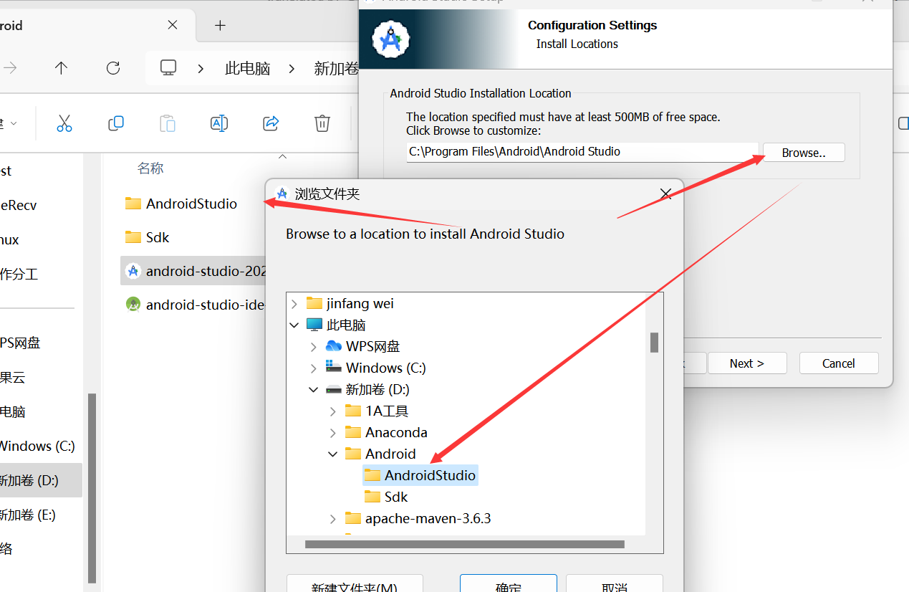Select 1A工具 folder in tree
Image resolution: width=909 pixels, height=592 pixels.
coord(377,411)
